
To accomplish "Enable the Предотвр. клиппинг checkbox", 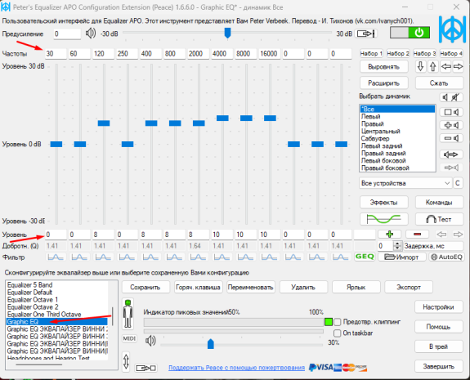I will tap(338, 322).
